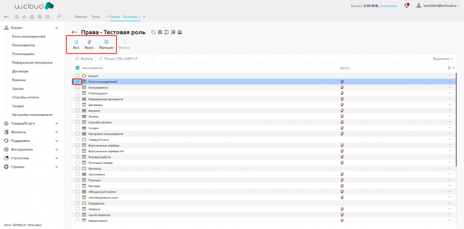The image size is (464, 229).
Task: Click the back arrow next to page title
Action: 75,33
